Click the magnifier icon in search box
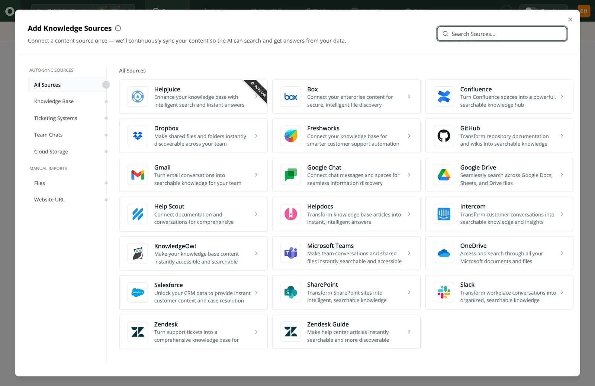Image resolution: width=595 pixels, height=386 pixels. [x=445, y=34]
